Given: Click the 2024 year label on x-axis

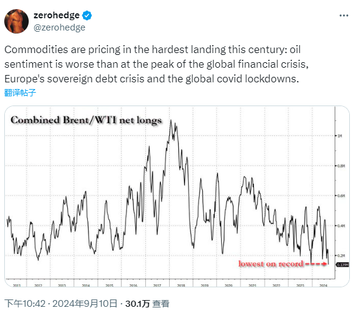Looking at the screenshot, I should coord(324,285).
